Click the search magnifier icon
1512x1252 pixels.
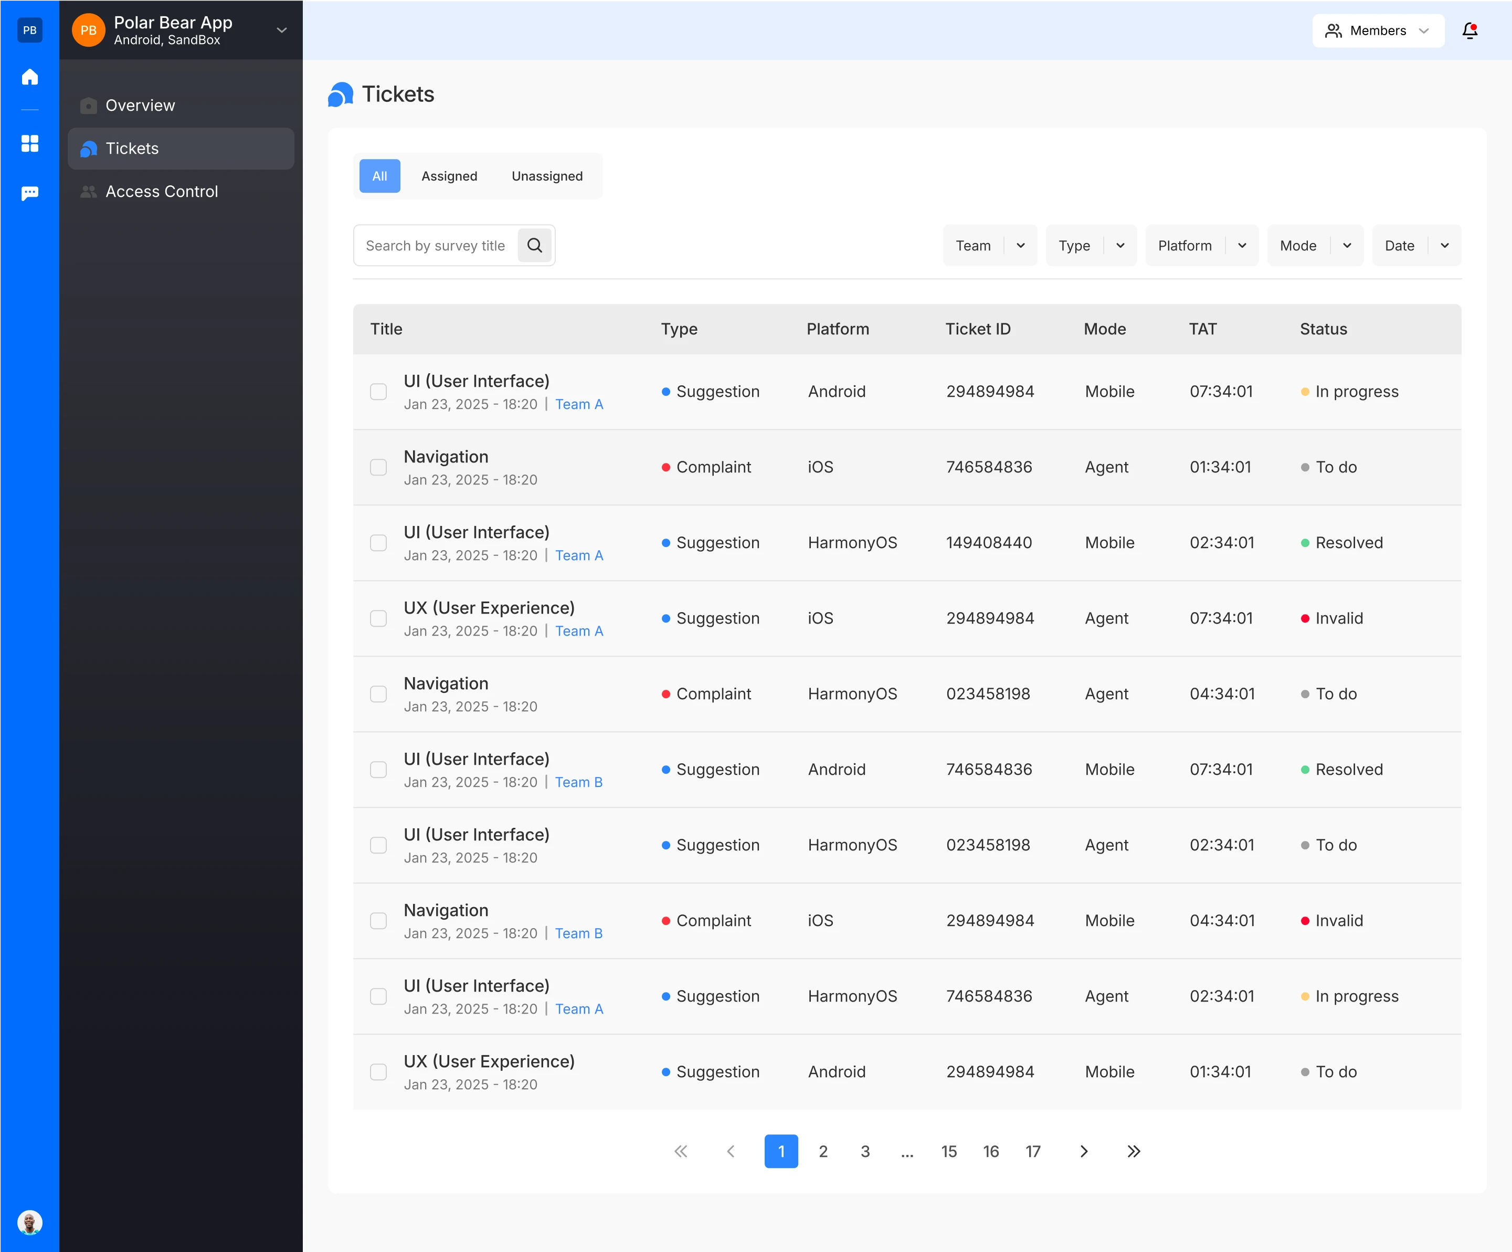[534, 246]
